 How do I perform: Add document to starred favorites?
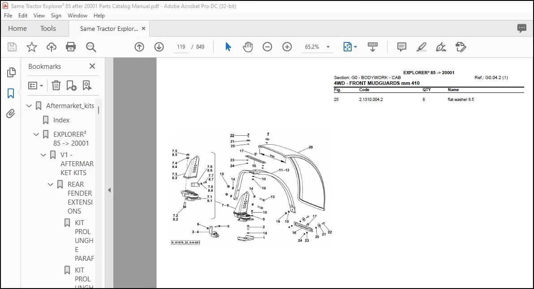tap(32, 47)
